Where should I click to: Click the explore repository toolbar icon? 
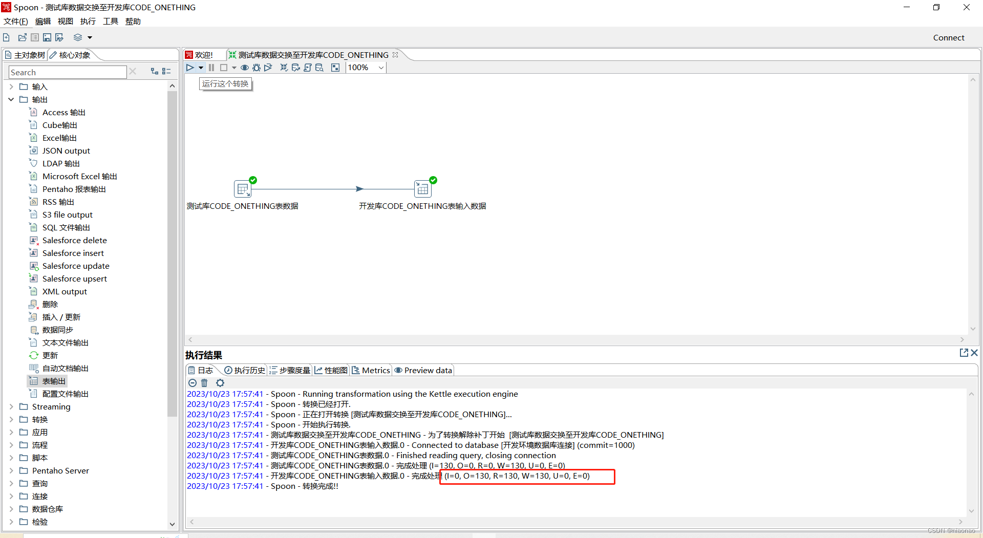35,37
